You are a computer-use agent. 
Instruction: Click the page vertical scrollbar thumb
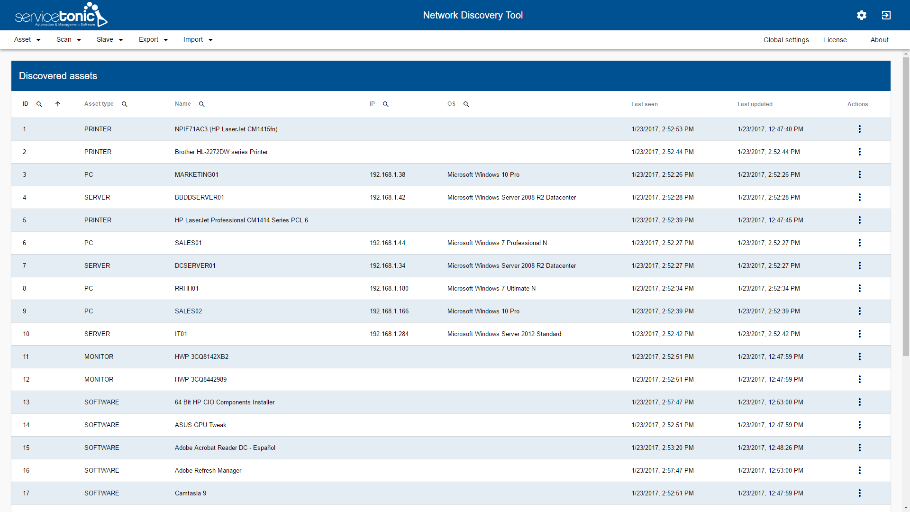click(x=906, y=206)
